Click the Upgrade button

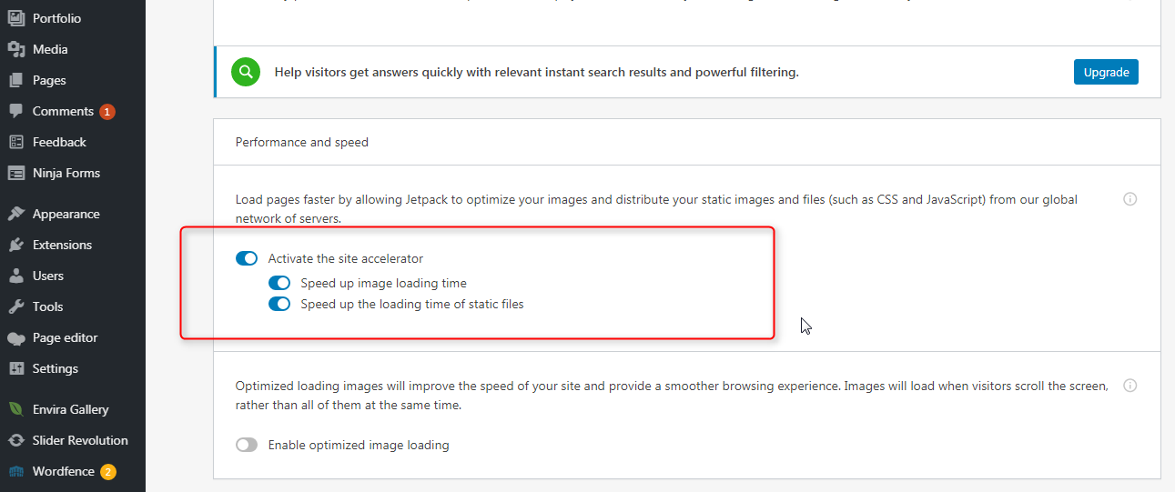point(1106,72)
